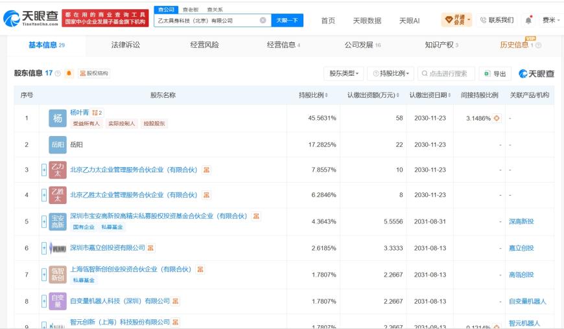Click the shareholder search input 点击进行搜索
The image size is (564, 329).
pyautogui.click(x=447, y=74)
